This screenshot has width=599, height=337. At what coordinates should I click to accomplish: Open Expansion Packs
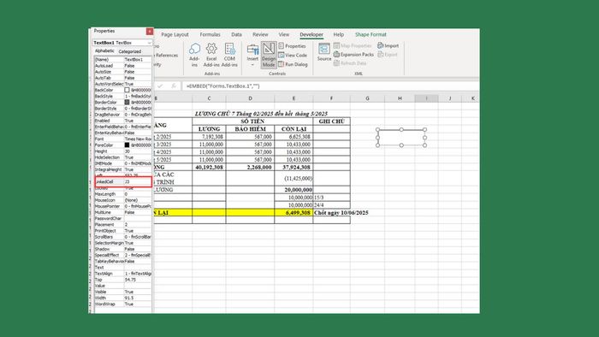353,55
